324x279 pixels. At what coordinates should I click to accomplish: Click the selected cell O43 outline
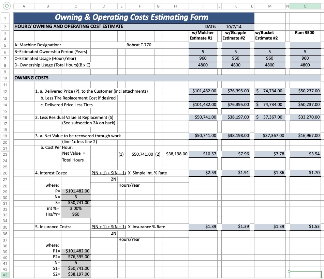(x=305, y=275)
